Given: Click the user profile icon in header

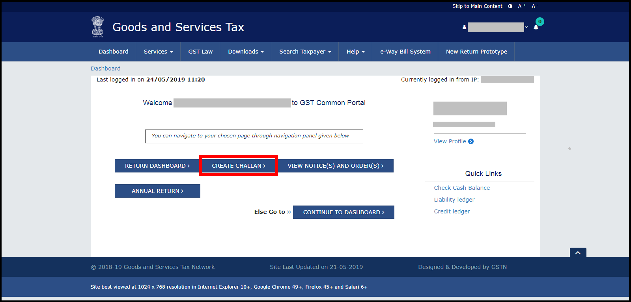Looking at the screenshot, I should pyautogui.click(x=465, y=27).
